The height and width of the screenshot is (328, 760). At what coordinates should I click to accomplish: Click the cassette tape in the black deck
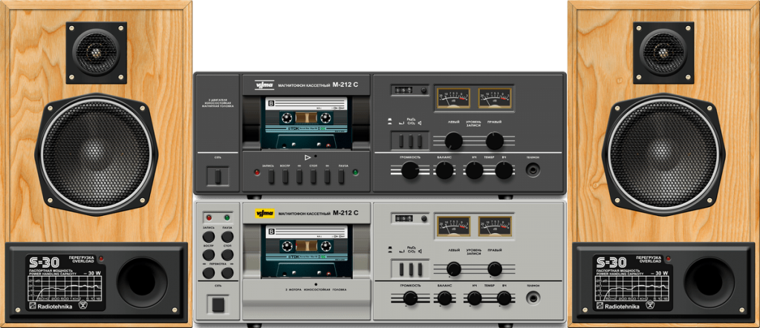pyautogui.click(x=306, y=122)
